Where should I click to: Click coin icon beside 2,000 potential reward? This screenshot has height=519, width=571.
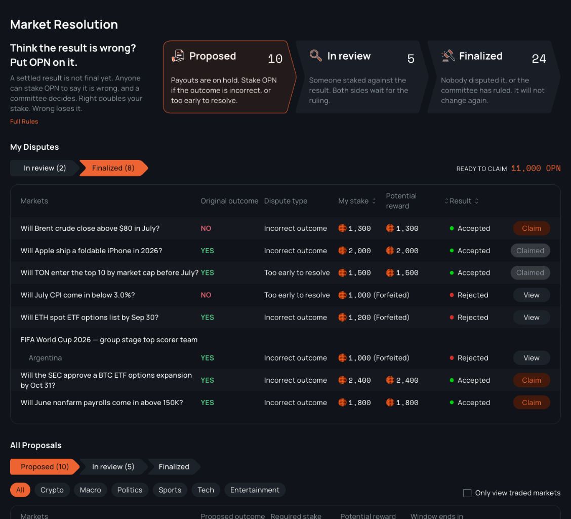pyautogui.click(x=390, y=251)
